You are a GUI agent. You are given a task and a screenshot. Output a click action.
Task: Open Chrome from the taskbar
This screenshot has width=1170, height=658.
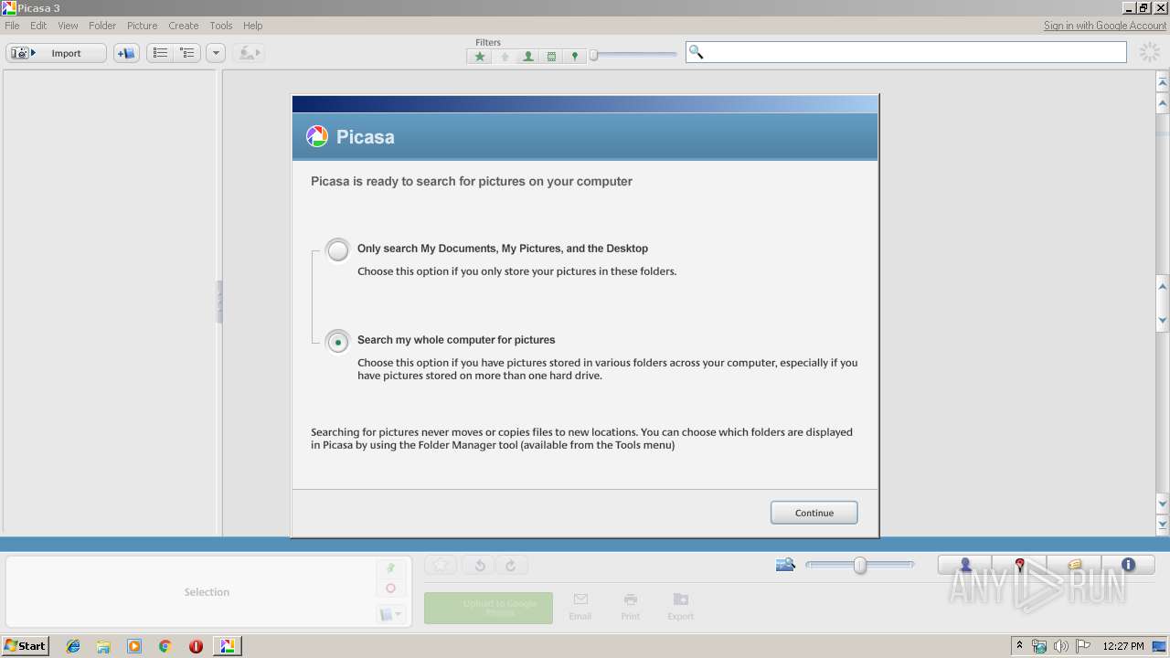165,646
